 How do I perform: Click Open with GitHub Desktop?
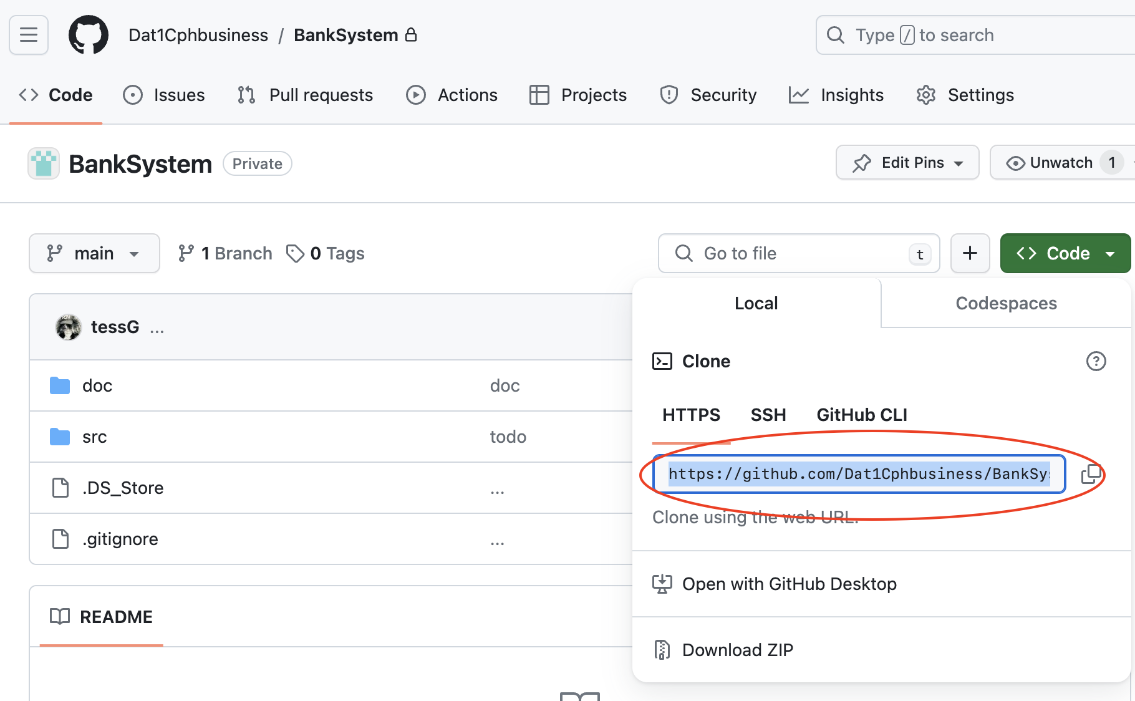(789, 584)
